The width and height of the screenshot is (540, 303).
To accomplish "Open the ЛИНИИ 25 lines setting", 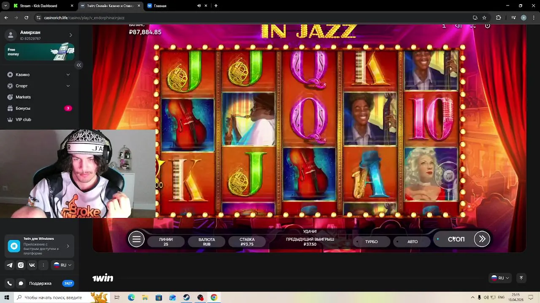I will (166, 242).
